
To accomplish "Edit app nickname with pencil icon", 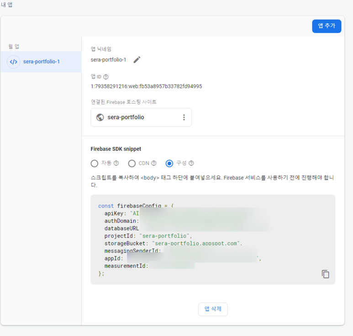I will click(x=137, y=60).
